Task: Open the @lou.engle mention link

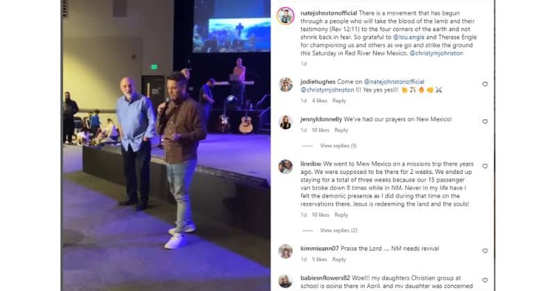Action: (x=409, y=37)
